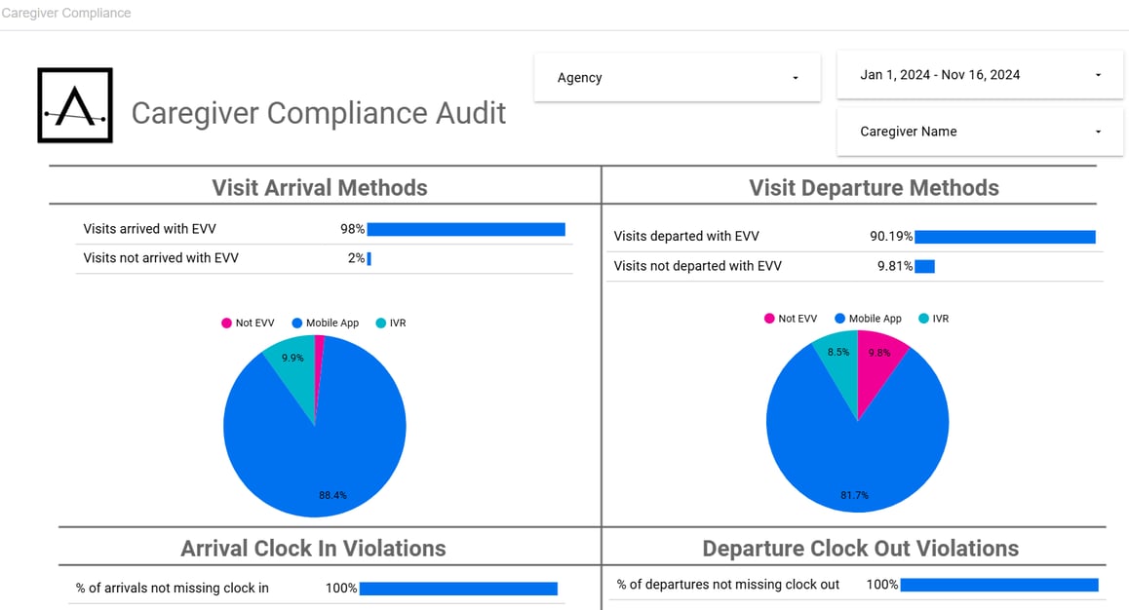Toggle Not EVV legend in departure chart

(790, 319)
